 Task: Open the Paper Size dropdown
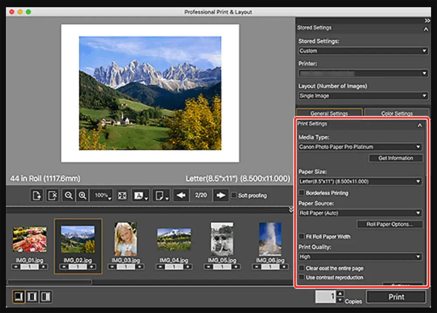tap(360, 181)
